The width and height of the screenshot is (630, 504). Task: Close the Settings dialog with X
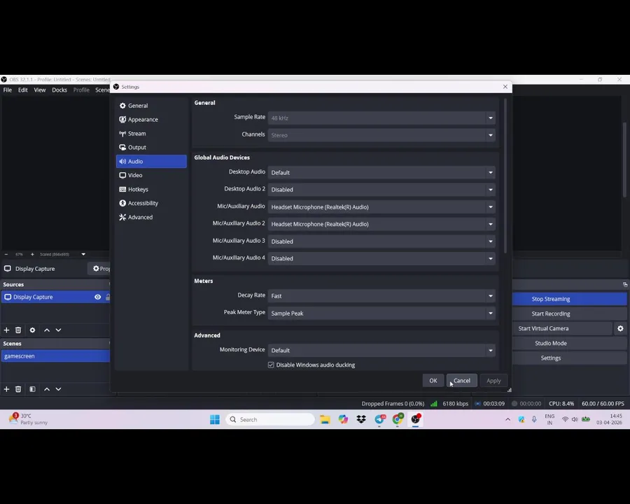[x=505, y=87]
